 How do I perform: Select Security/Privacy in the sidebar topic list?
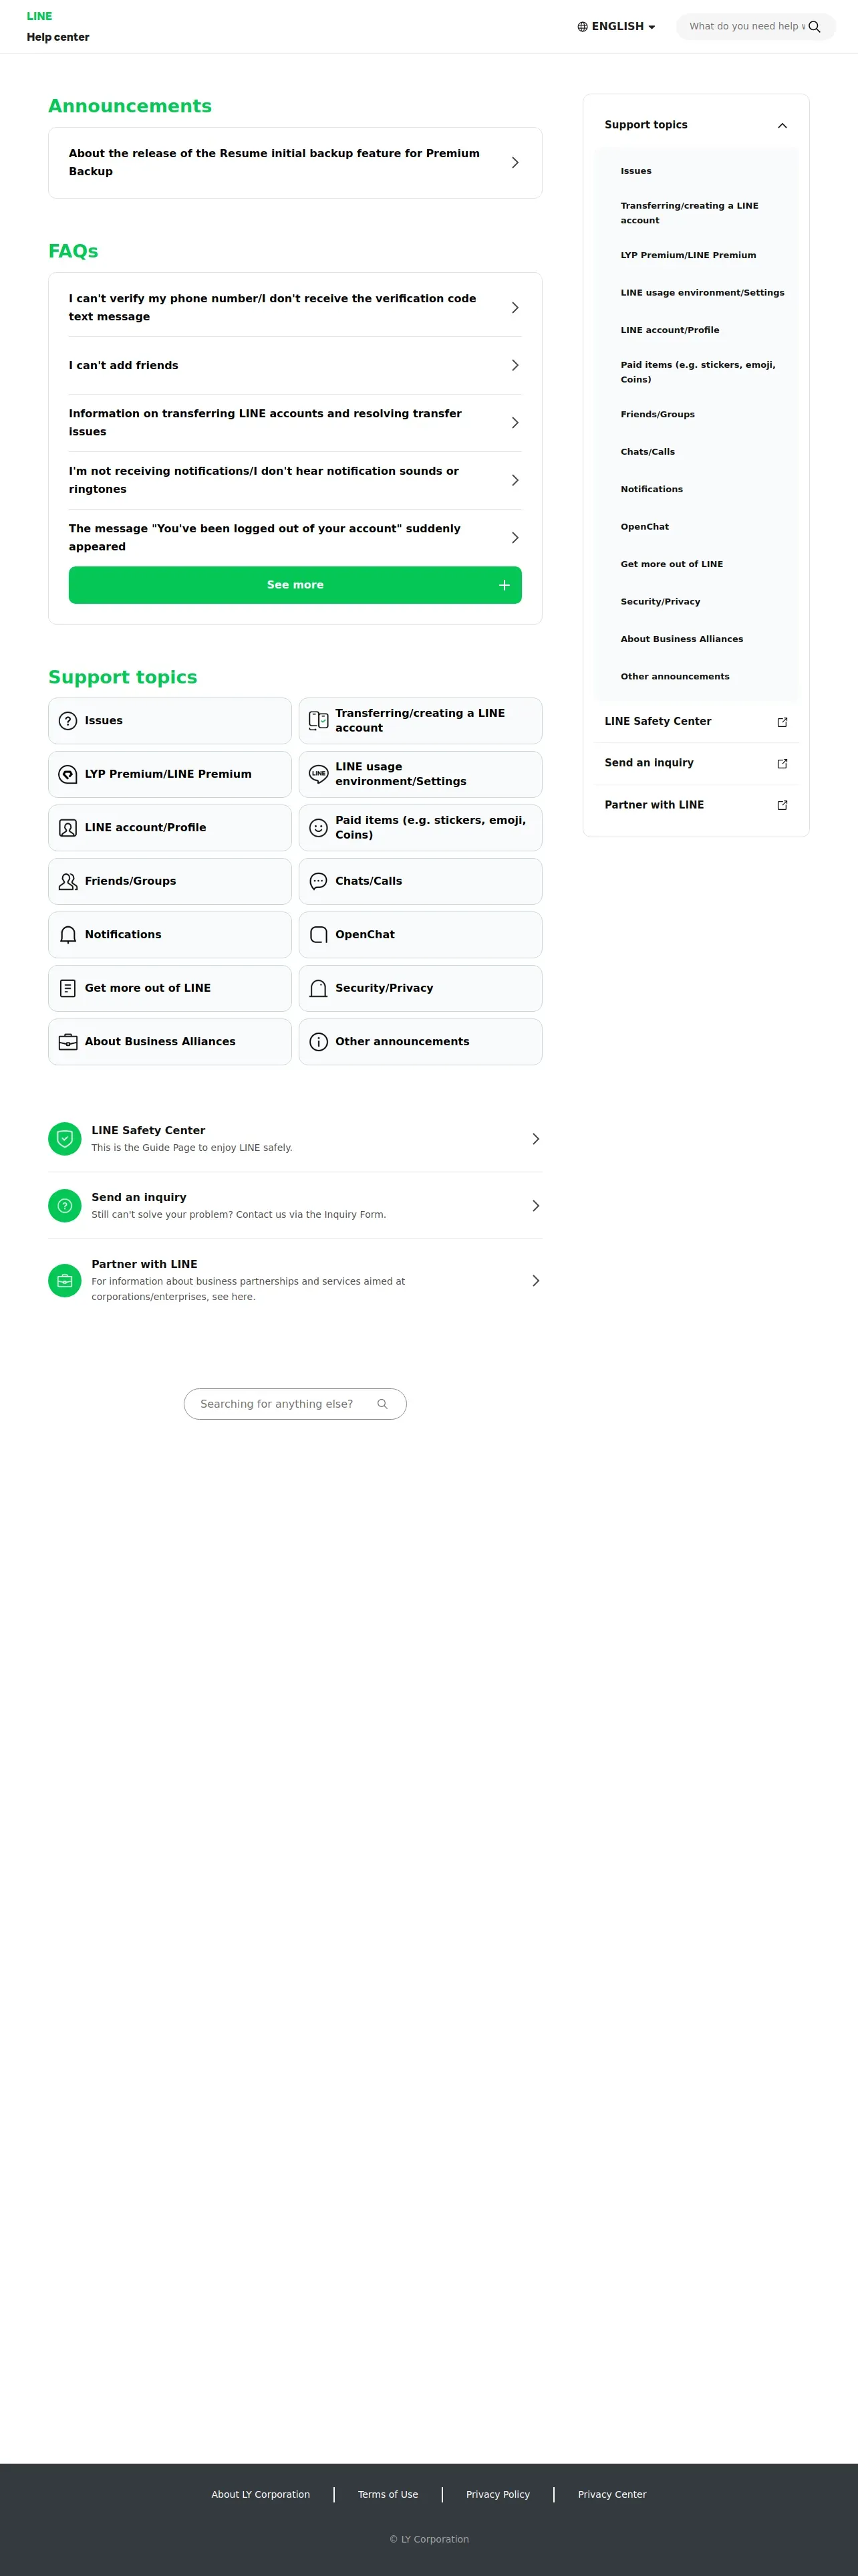(660, 601)
